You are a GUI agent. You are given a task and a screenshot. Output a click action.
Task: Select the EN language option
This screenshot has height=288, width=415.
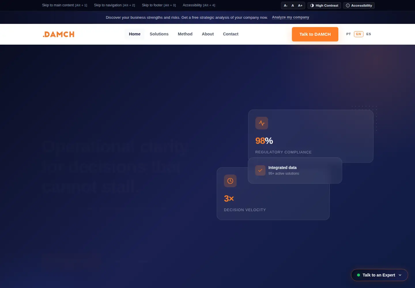[x=359, y=34]
